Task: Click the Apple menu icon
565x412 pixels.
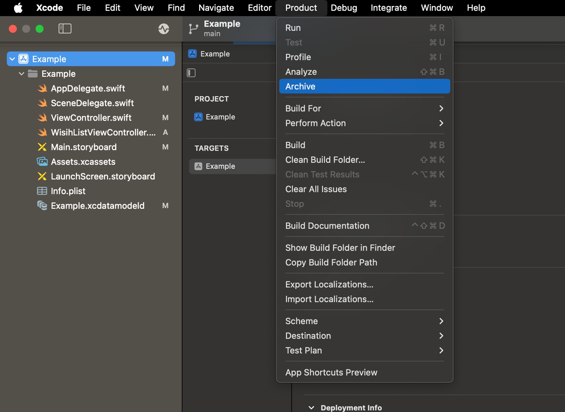Action: click(x=18, y=8)
